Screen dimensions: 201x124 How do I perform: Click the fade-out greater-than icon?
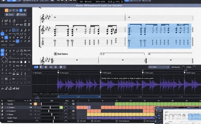pos(6,73)
